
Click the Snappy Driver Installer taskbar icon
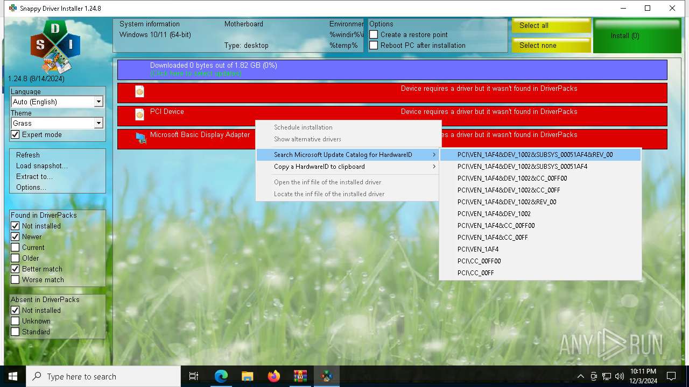[x=327, y=376]
